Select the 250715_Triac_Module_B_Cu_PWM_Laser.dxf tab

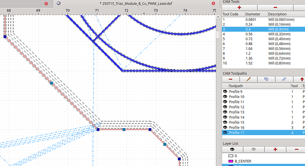click(136, 4)
